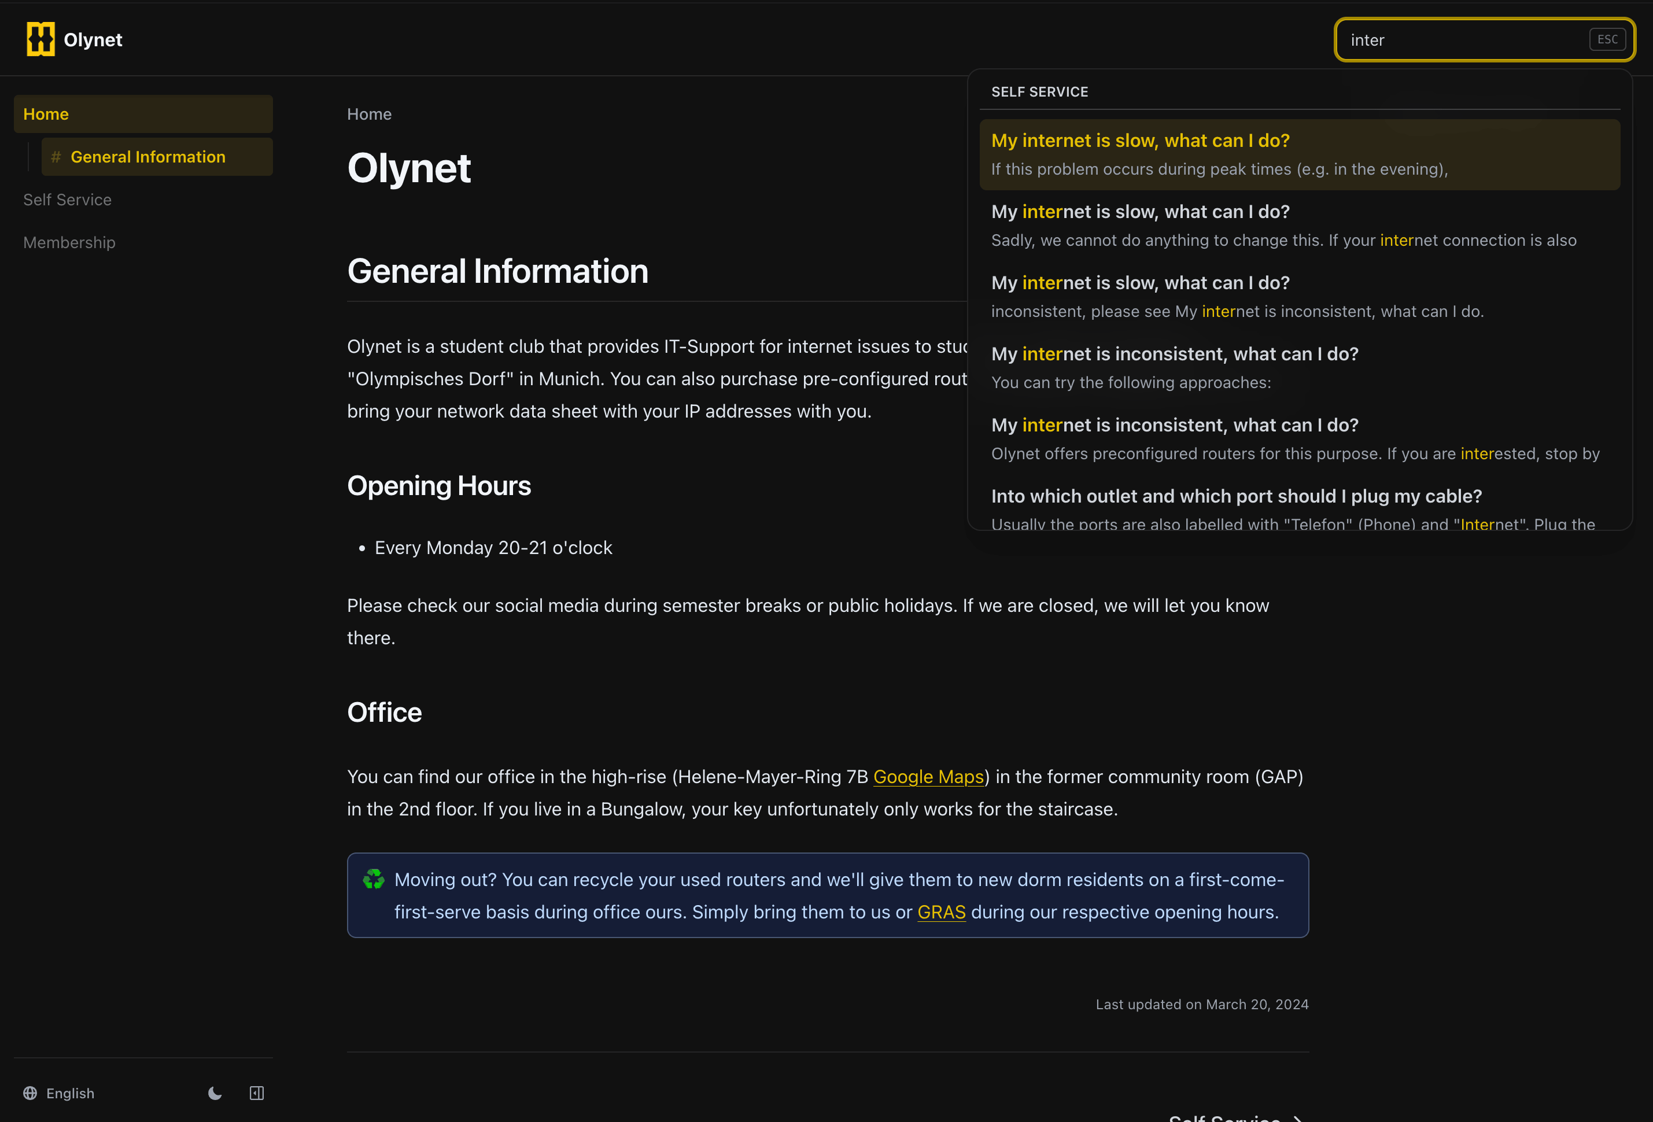The height and width of the screenshot is (1122, 1653).
Task: Click the globe language icon
Action: [x=30, y=1093]
